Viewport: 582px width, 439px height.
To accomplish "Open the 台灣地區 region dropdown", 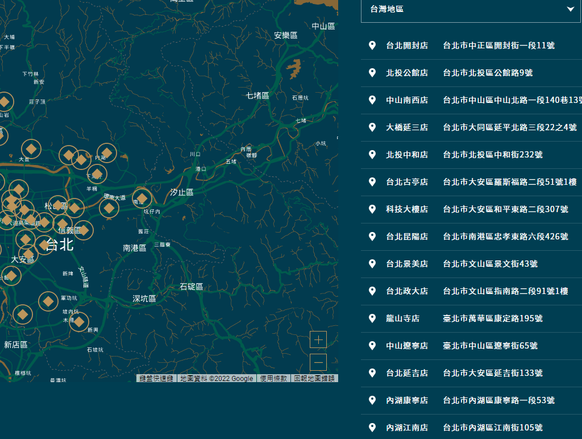I will click(x=471, y=9).
